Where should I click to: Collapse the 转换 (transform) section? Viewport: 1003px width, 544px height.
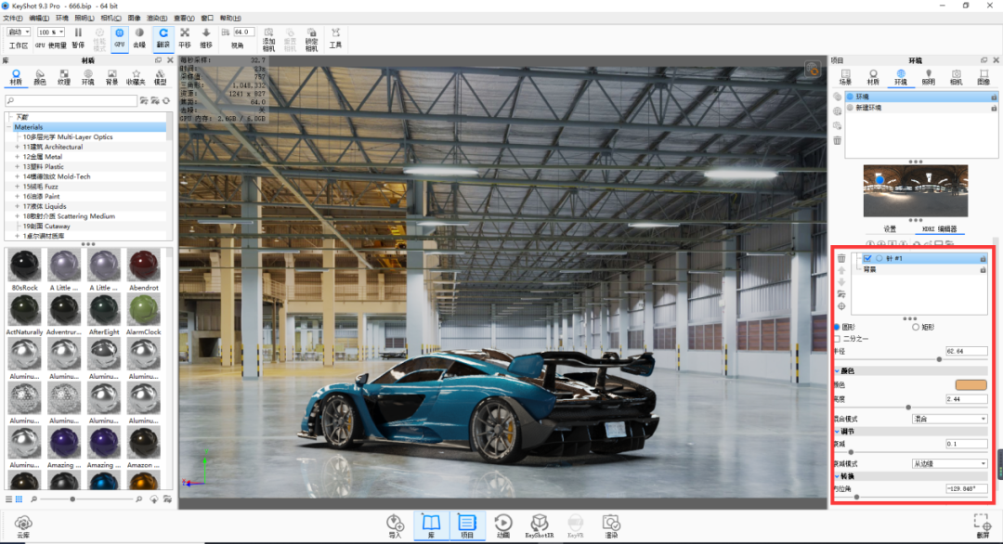pyautogui.click(x=837, y=476)
